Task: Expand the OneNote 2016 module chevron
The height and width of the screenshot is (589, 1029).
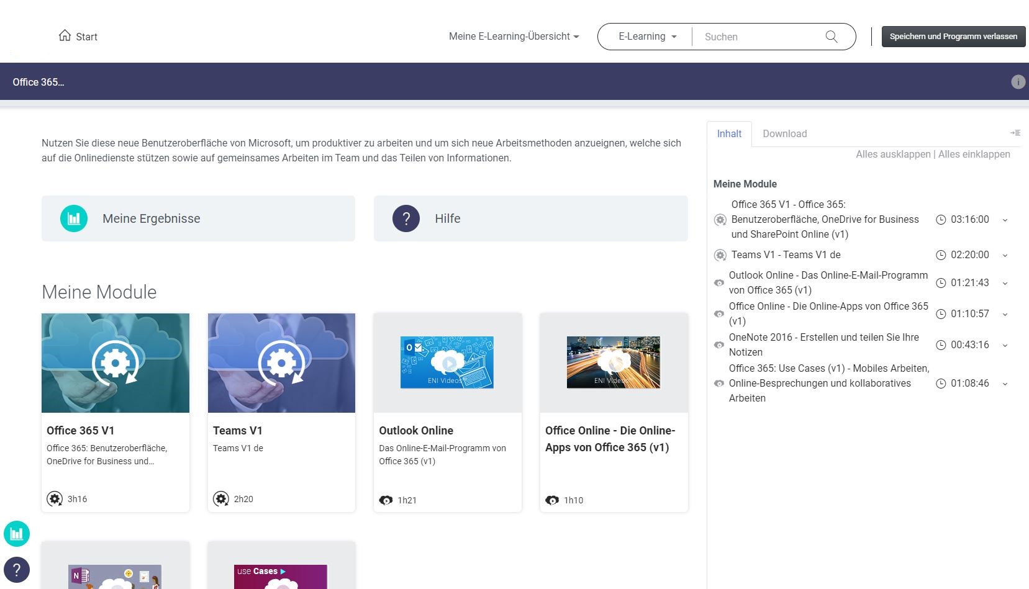Action: point(1005,345)
